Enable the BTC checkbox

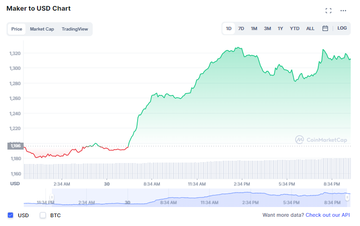pos(43,215)
